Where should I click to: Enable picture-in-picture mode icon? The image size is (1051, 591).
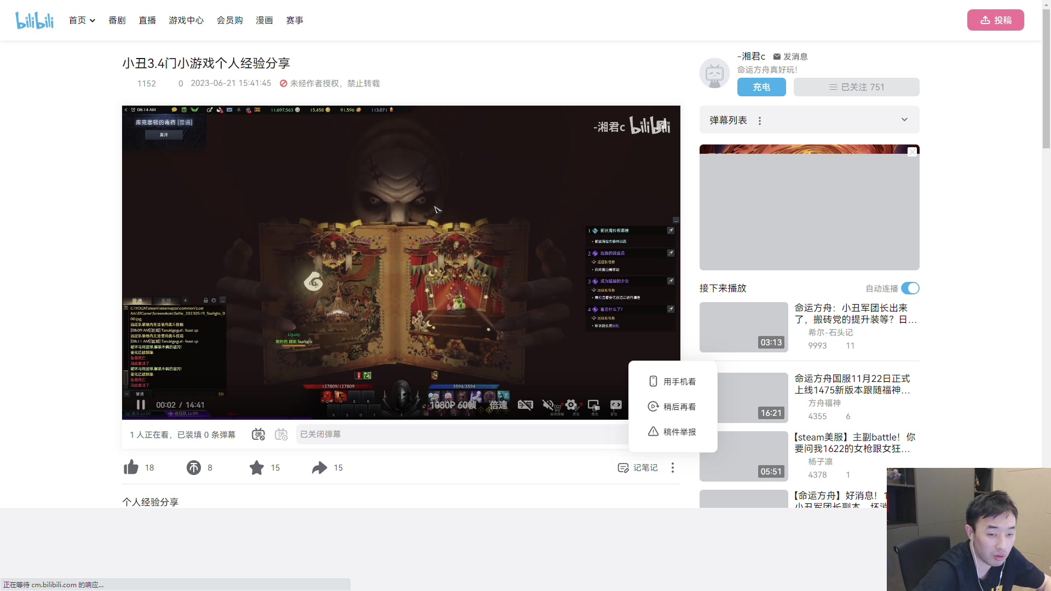594,405
